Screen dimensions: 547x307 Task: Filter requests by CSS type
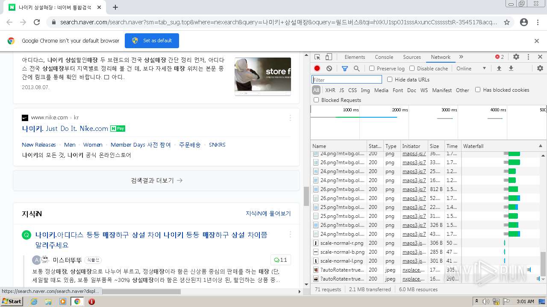353,90
